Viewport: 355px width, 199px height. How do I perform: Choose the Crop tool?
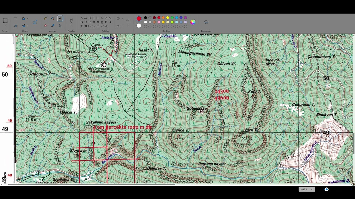16,18
